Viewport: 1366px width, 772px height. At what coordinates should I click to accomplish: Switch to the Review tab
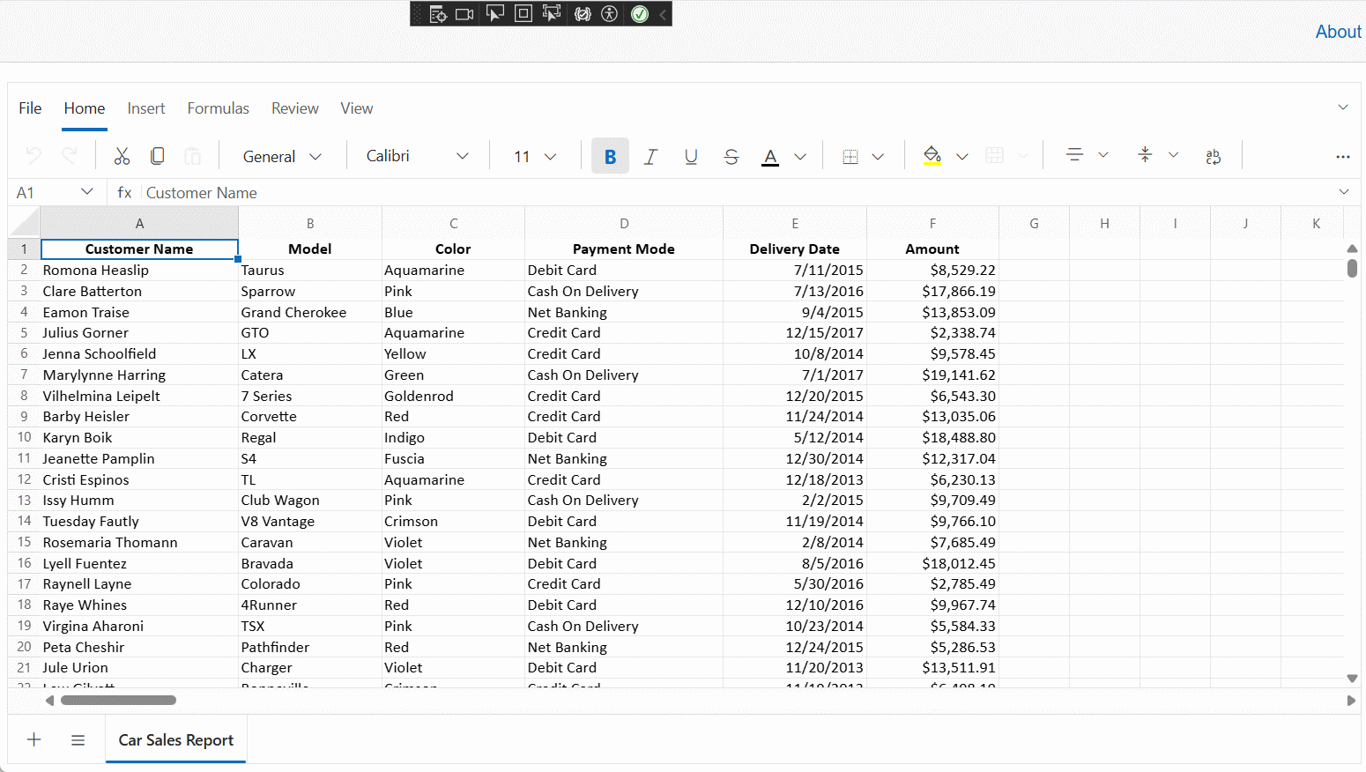pos(294,108)
